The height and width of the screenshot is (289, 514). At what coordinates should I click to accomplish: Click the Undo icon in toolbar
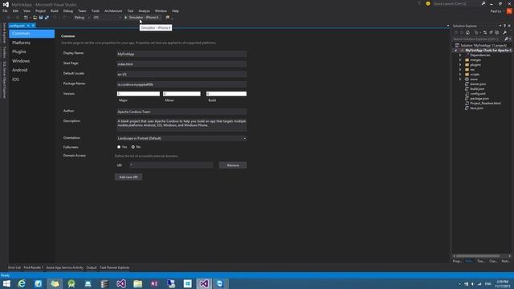pos(55,18)
